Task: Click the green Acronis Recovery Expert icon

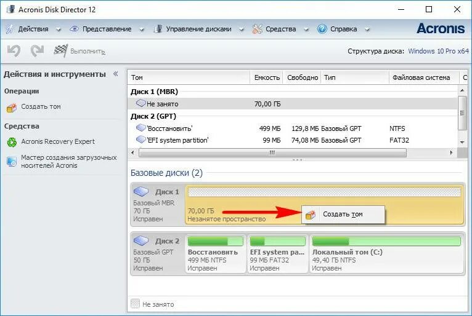Action: [x=12, y=142]
